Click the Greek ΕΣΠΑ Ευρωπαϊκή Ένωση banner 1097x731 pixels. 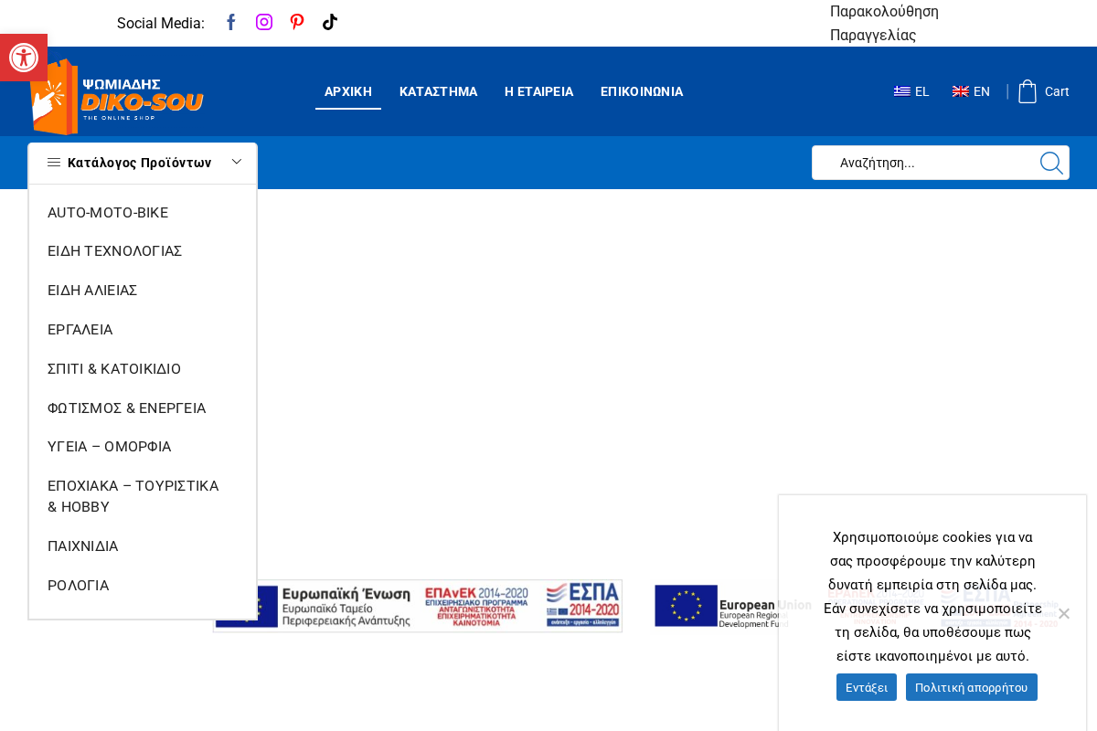click(418, 606)
